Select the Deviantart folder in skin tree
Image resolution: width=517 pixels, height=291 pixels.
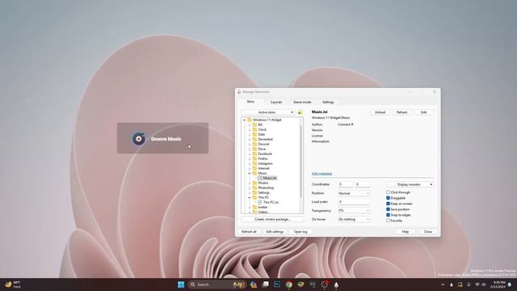[266, 139]
